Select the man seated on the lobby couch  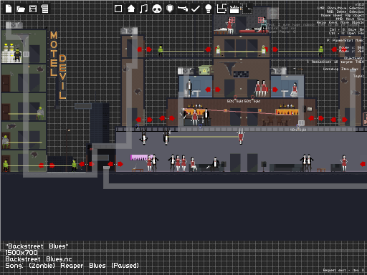(214, 164)
